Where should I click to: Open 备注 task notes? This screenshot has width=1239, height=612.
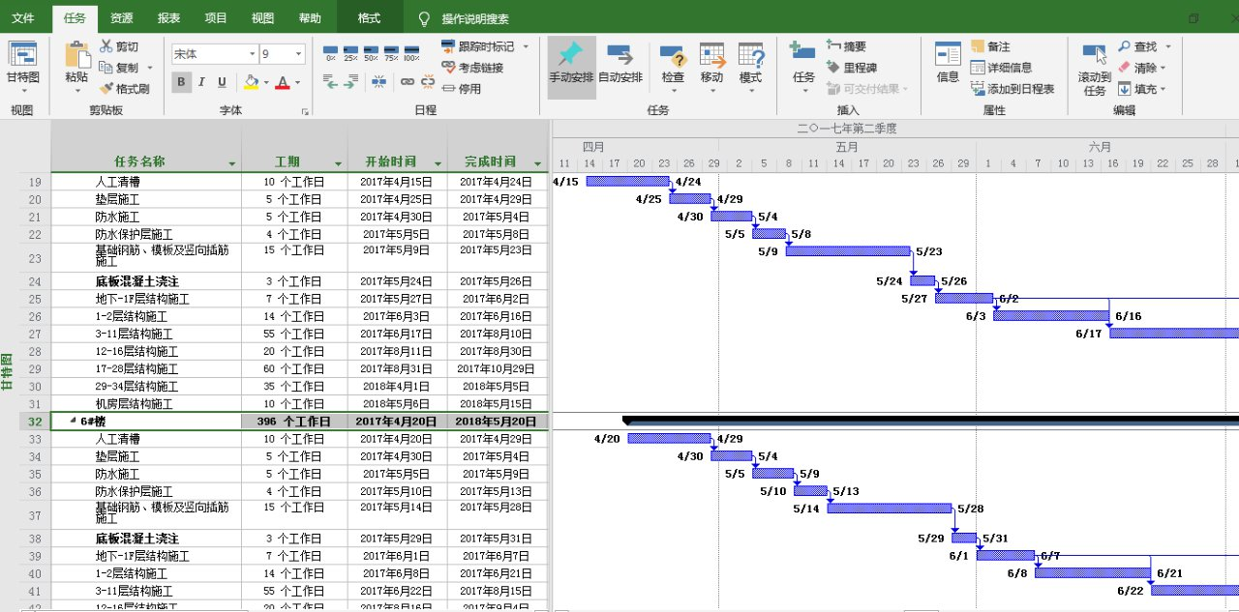990,46
